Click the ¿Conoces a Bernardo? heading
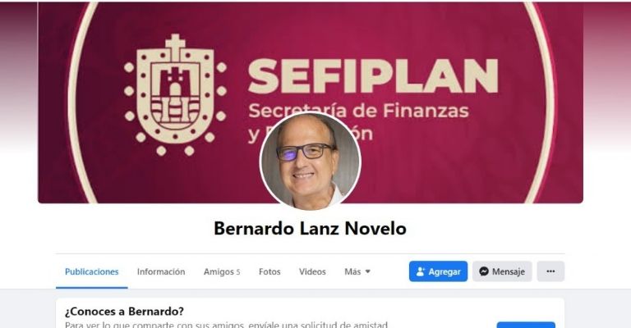This screenshot has height=328, width=631. coord(124,311)
